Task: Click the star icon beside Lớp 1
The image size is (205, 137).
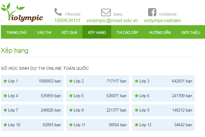Action: click(5, 81)
